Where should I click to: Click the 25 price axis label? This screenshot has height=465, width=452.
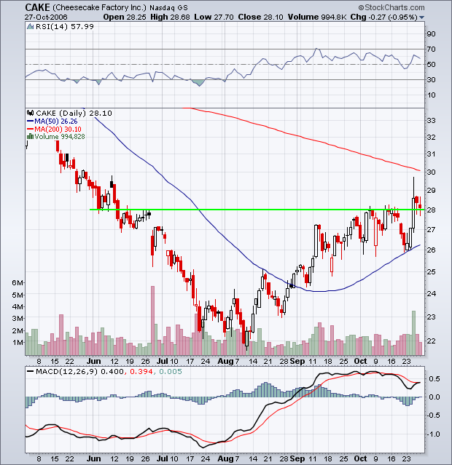point(431,271)
